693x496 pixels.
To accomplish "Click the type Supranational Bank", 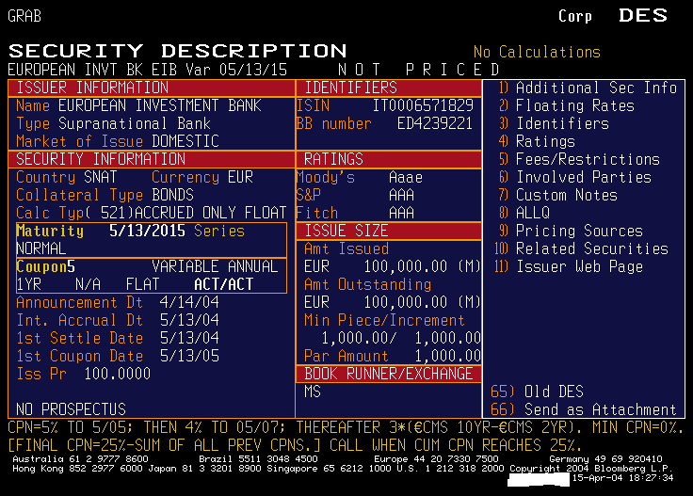I will click(135, 123).
